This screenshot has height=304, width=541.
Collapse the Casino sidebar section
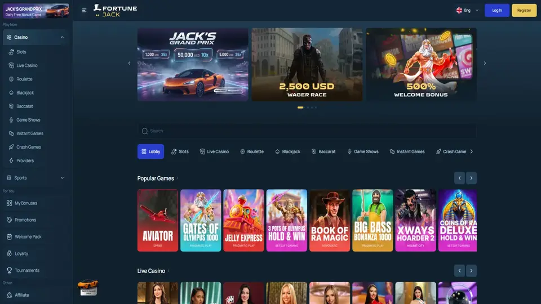(62, 37)
